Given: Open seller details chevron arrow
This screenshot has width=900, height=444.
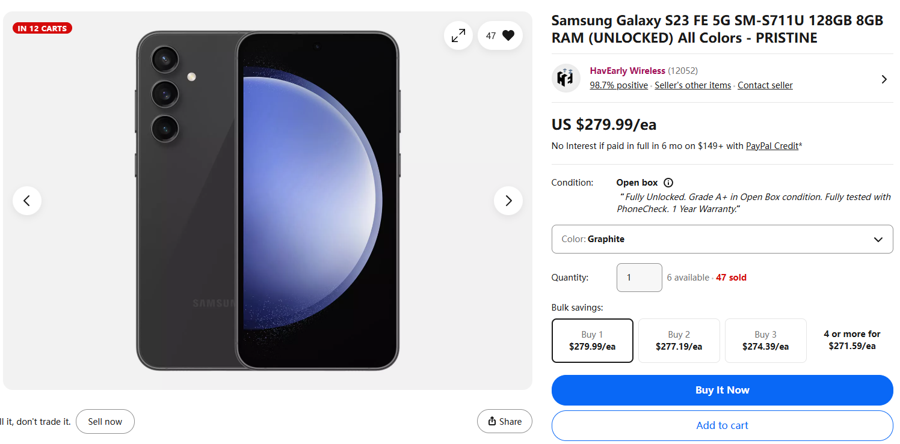Looking at the screenshot, I should click(x=884, y=79).
